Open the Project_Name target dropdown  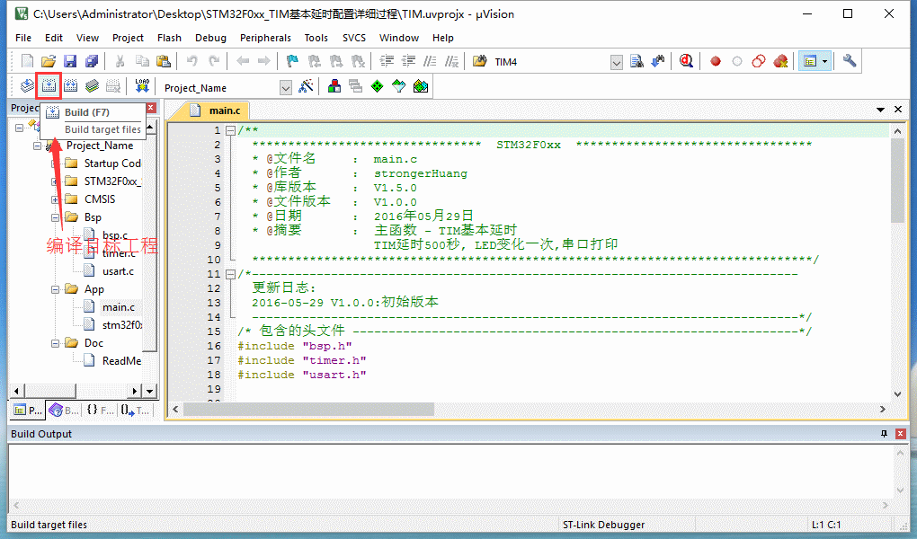(286, 88)
